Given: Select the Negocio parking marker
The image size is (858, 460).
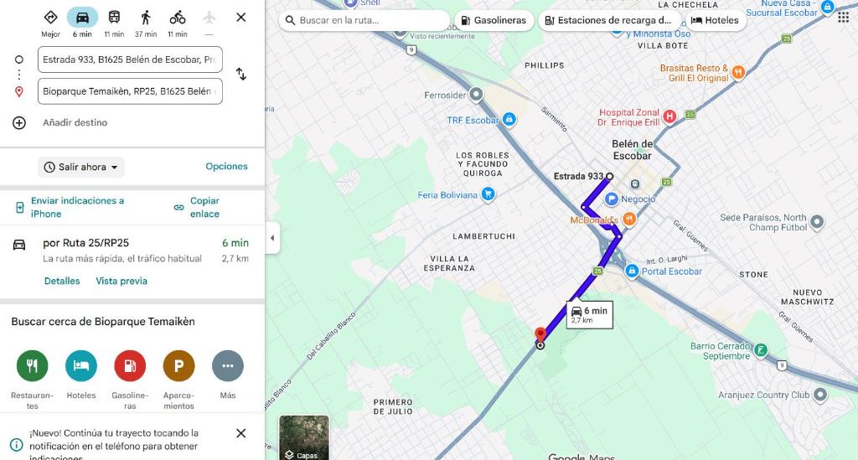Looking at the screenshot, I should coord(611,199).
